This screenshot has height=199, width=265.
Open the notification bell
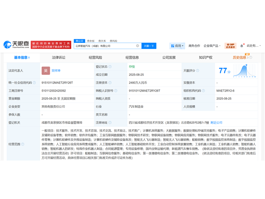(x=242, y=46)
